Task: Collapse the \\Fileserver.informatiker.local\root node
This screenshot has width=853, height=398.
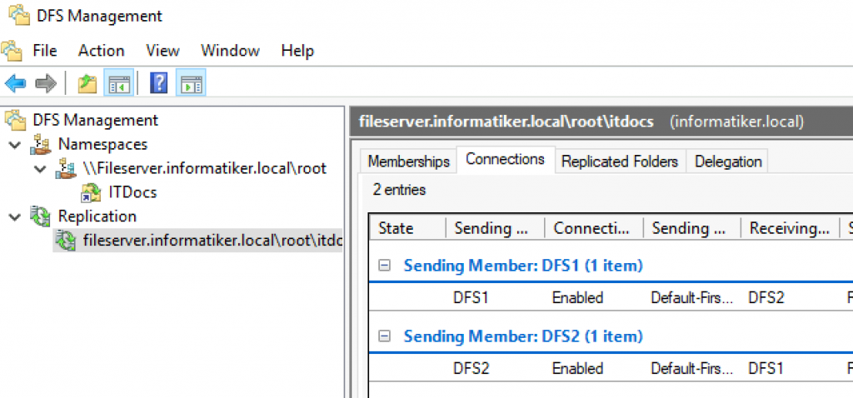Action: [40, 169]
